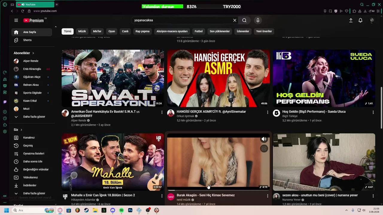Open Beğendiğim videolar liked videos
This screenshot has width=383, height=215.
32,170
